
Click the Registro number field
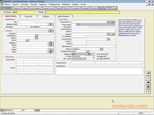(x=17, y=110)
